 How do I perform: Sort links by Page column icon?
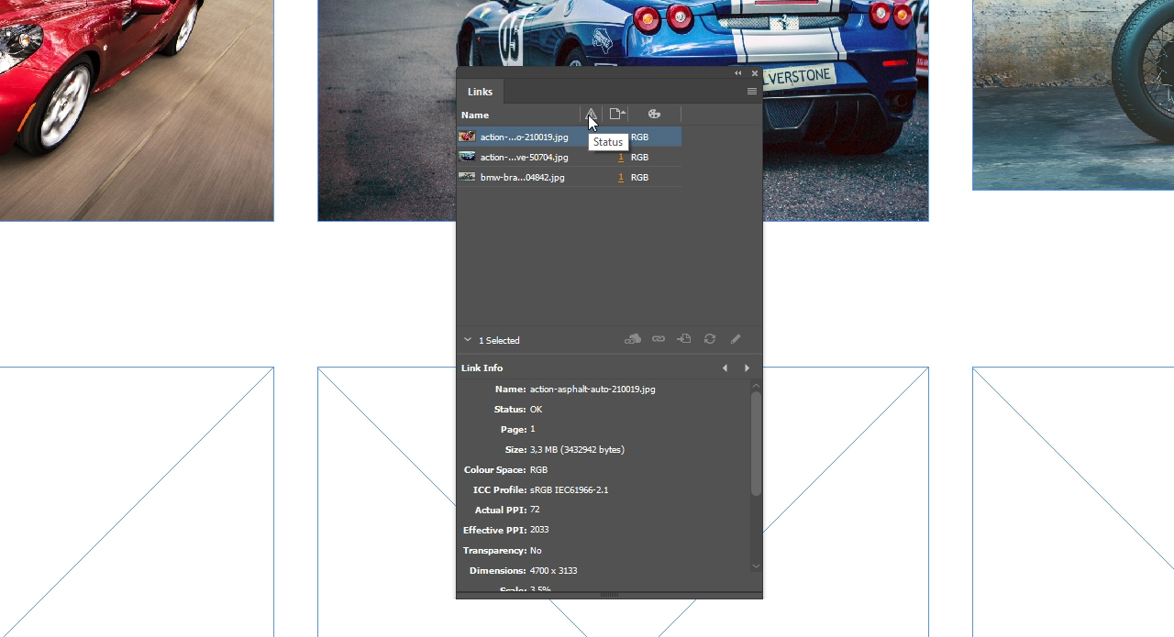pos(617,115)
